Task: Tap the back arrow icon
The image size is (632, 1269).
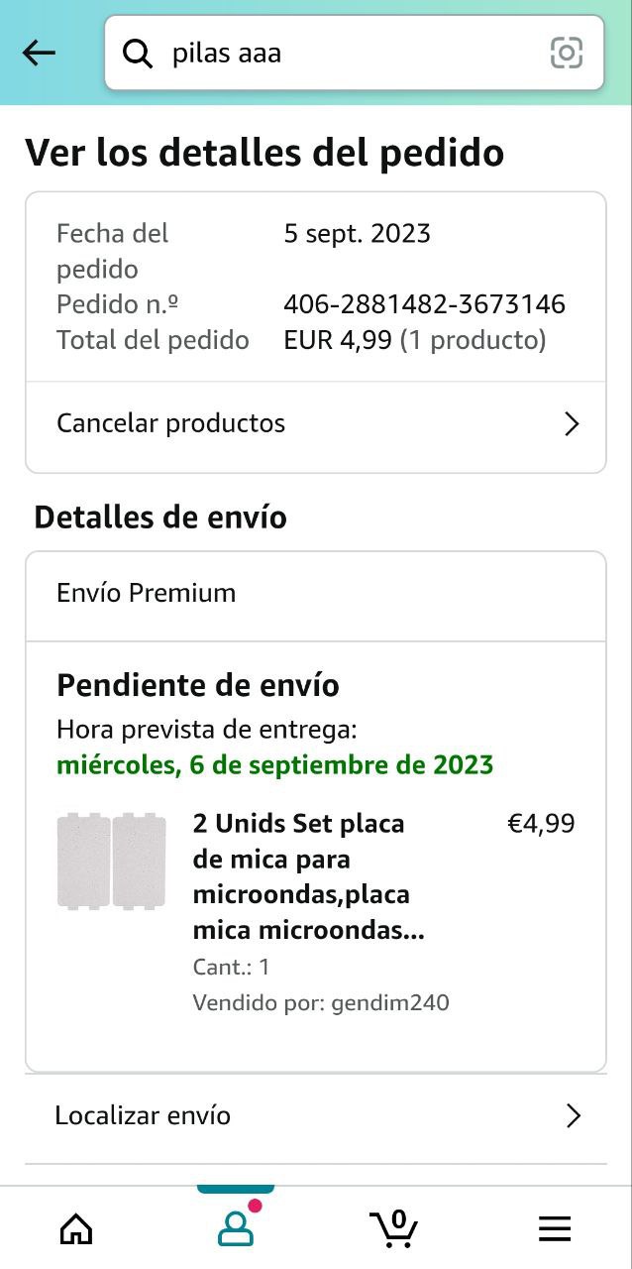Action: click(40, 53)
